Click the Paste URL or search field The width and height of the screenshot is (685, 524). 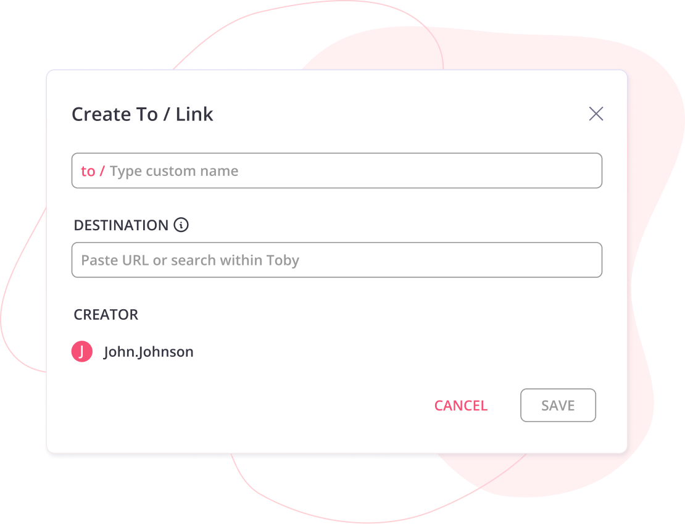336,260
